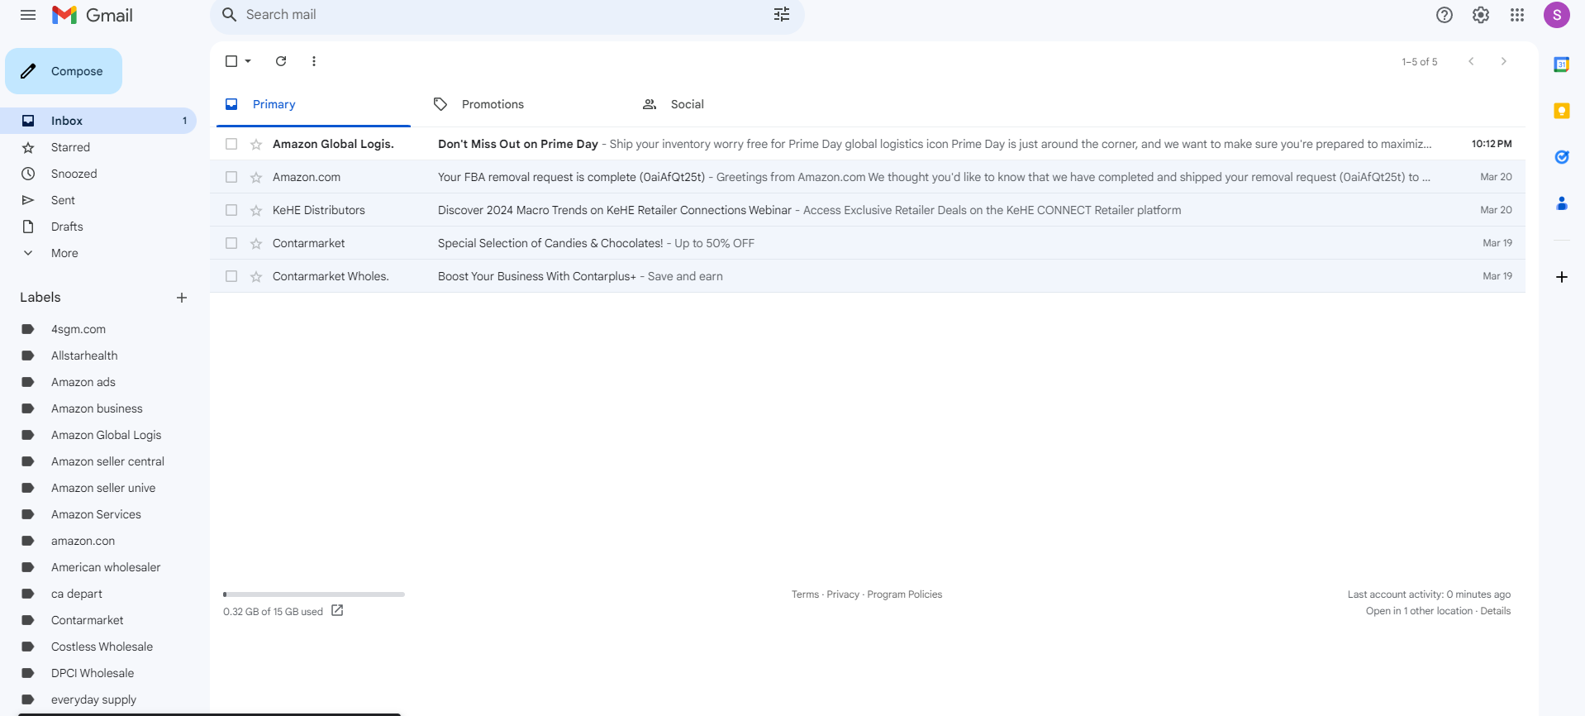Screen dimensions: 1585x716
Task: Open the Privacy link
Action: (x=843, y=594)
